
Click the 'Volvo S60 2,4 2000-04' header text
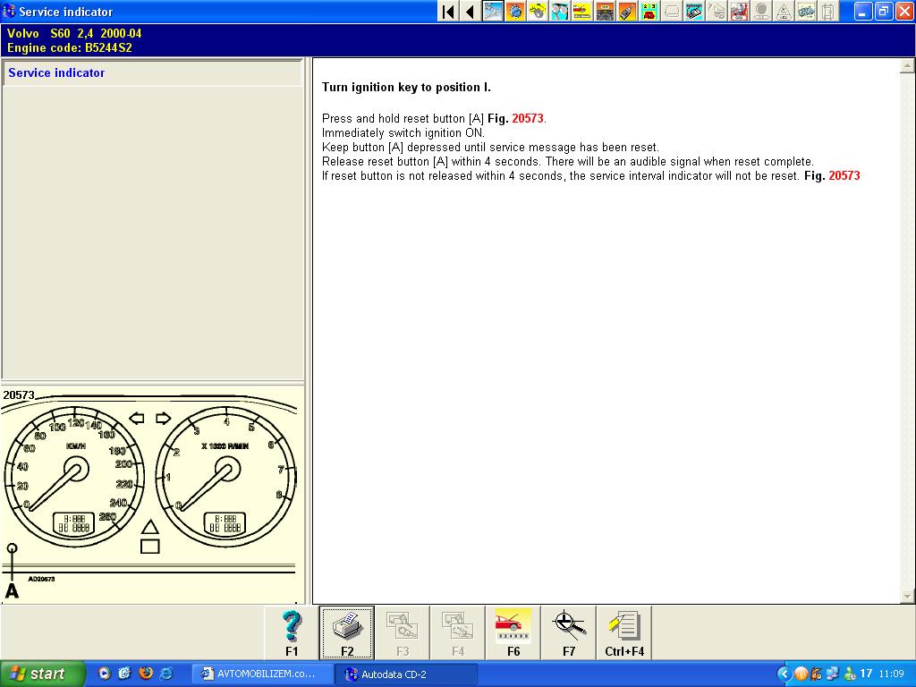[x=74, y=33]
